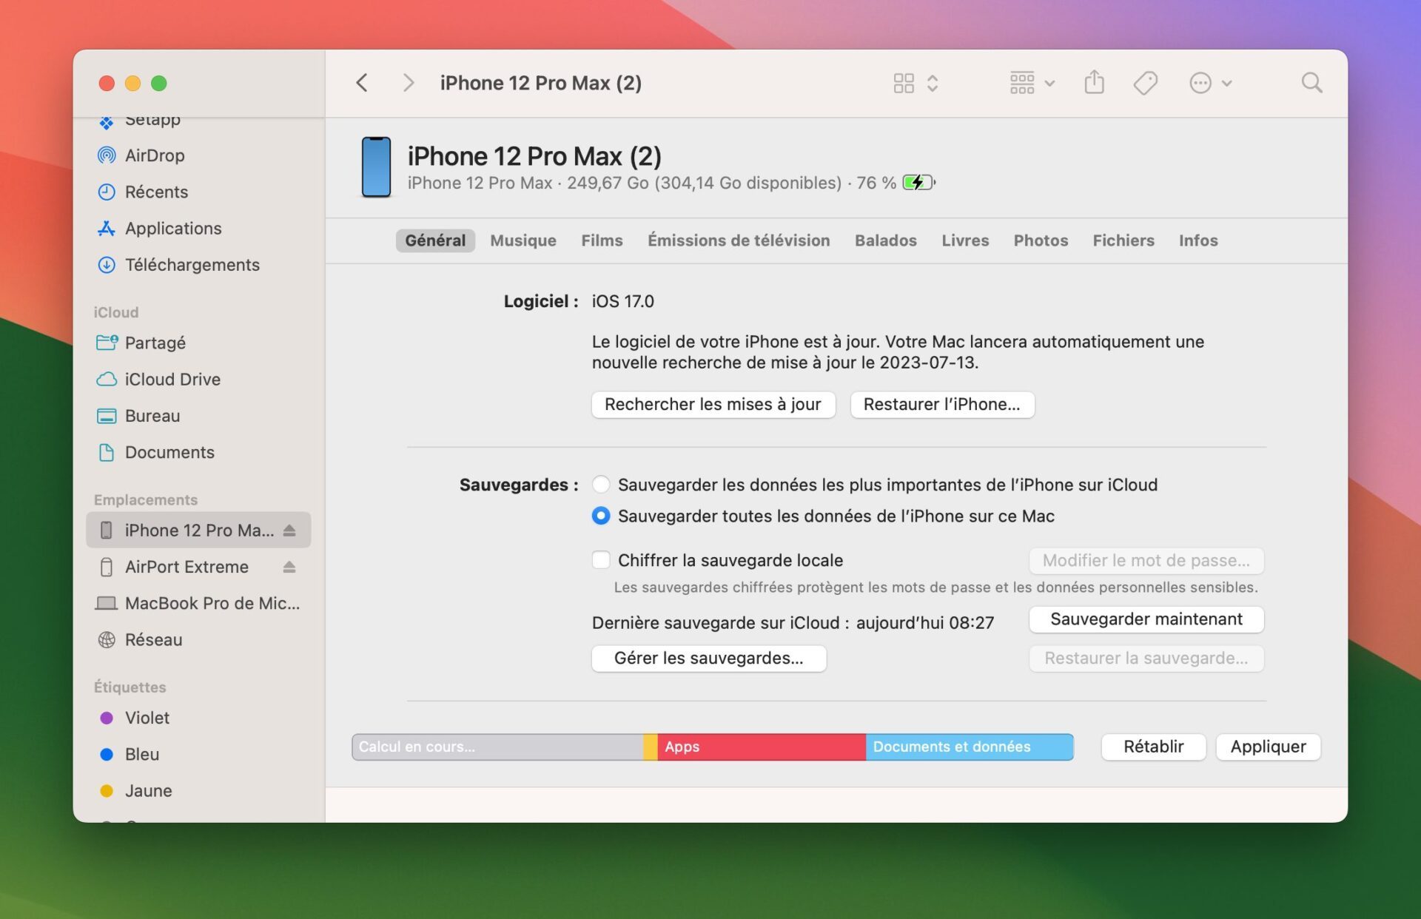
Task: Open the view style up-down chevrons
Action: point(933,83)
